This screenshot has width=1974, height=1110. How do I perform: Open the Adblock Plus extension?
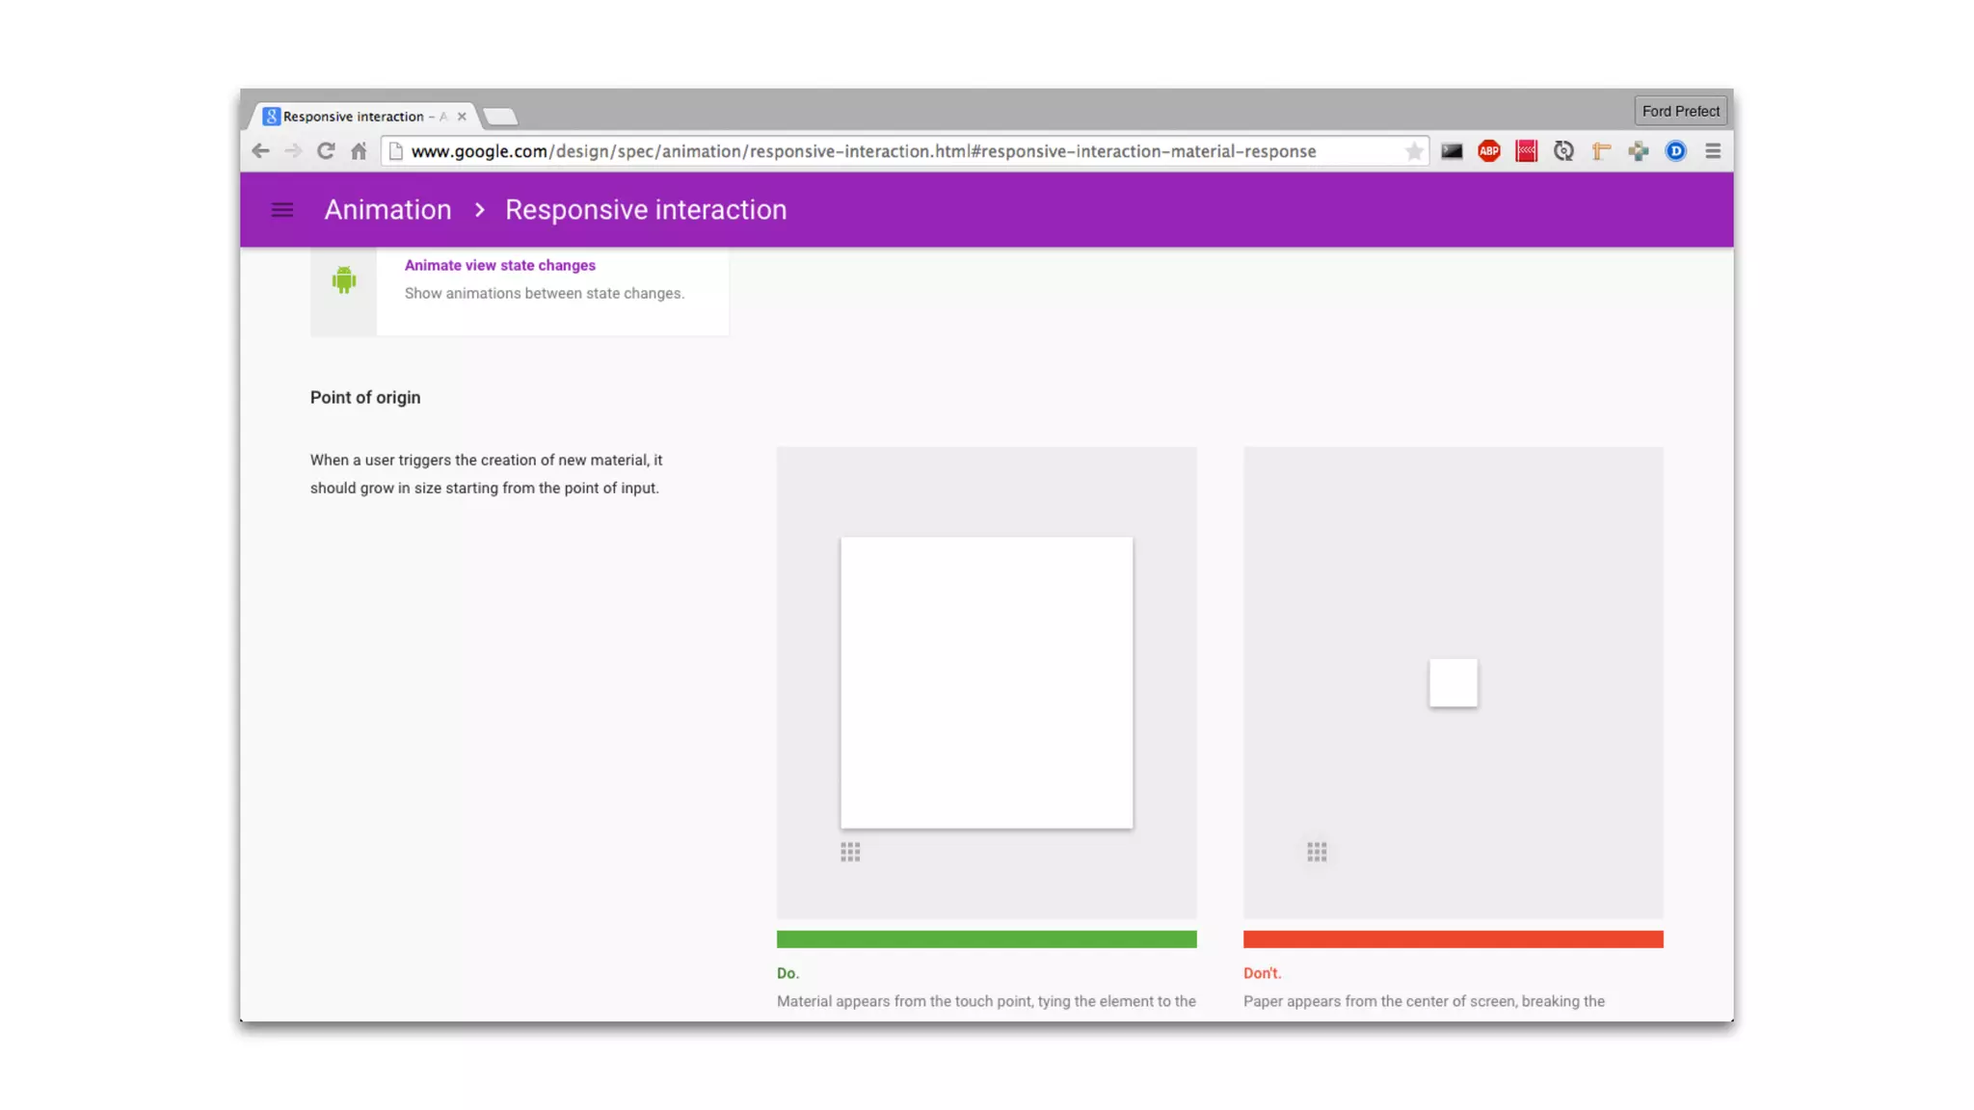point(1488,151)
